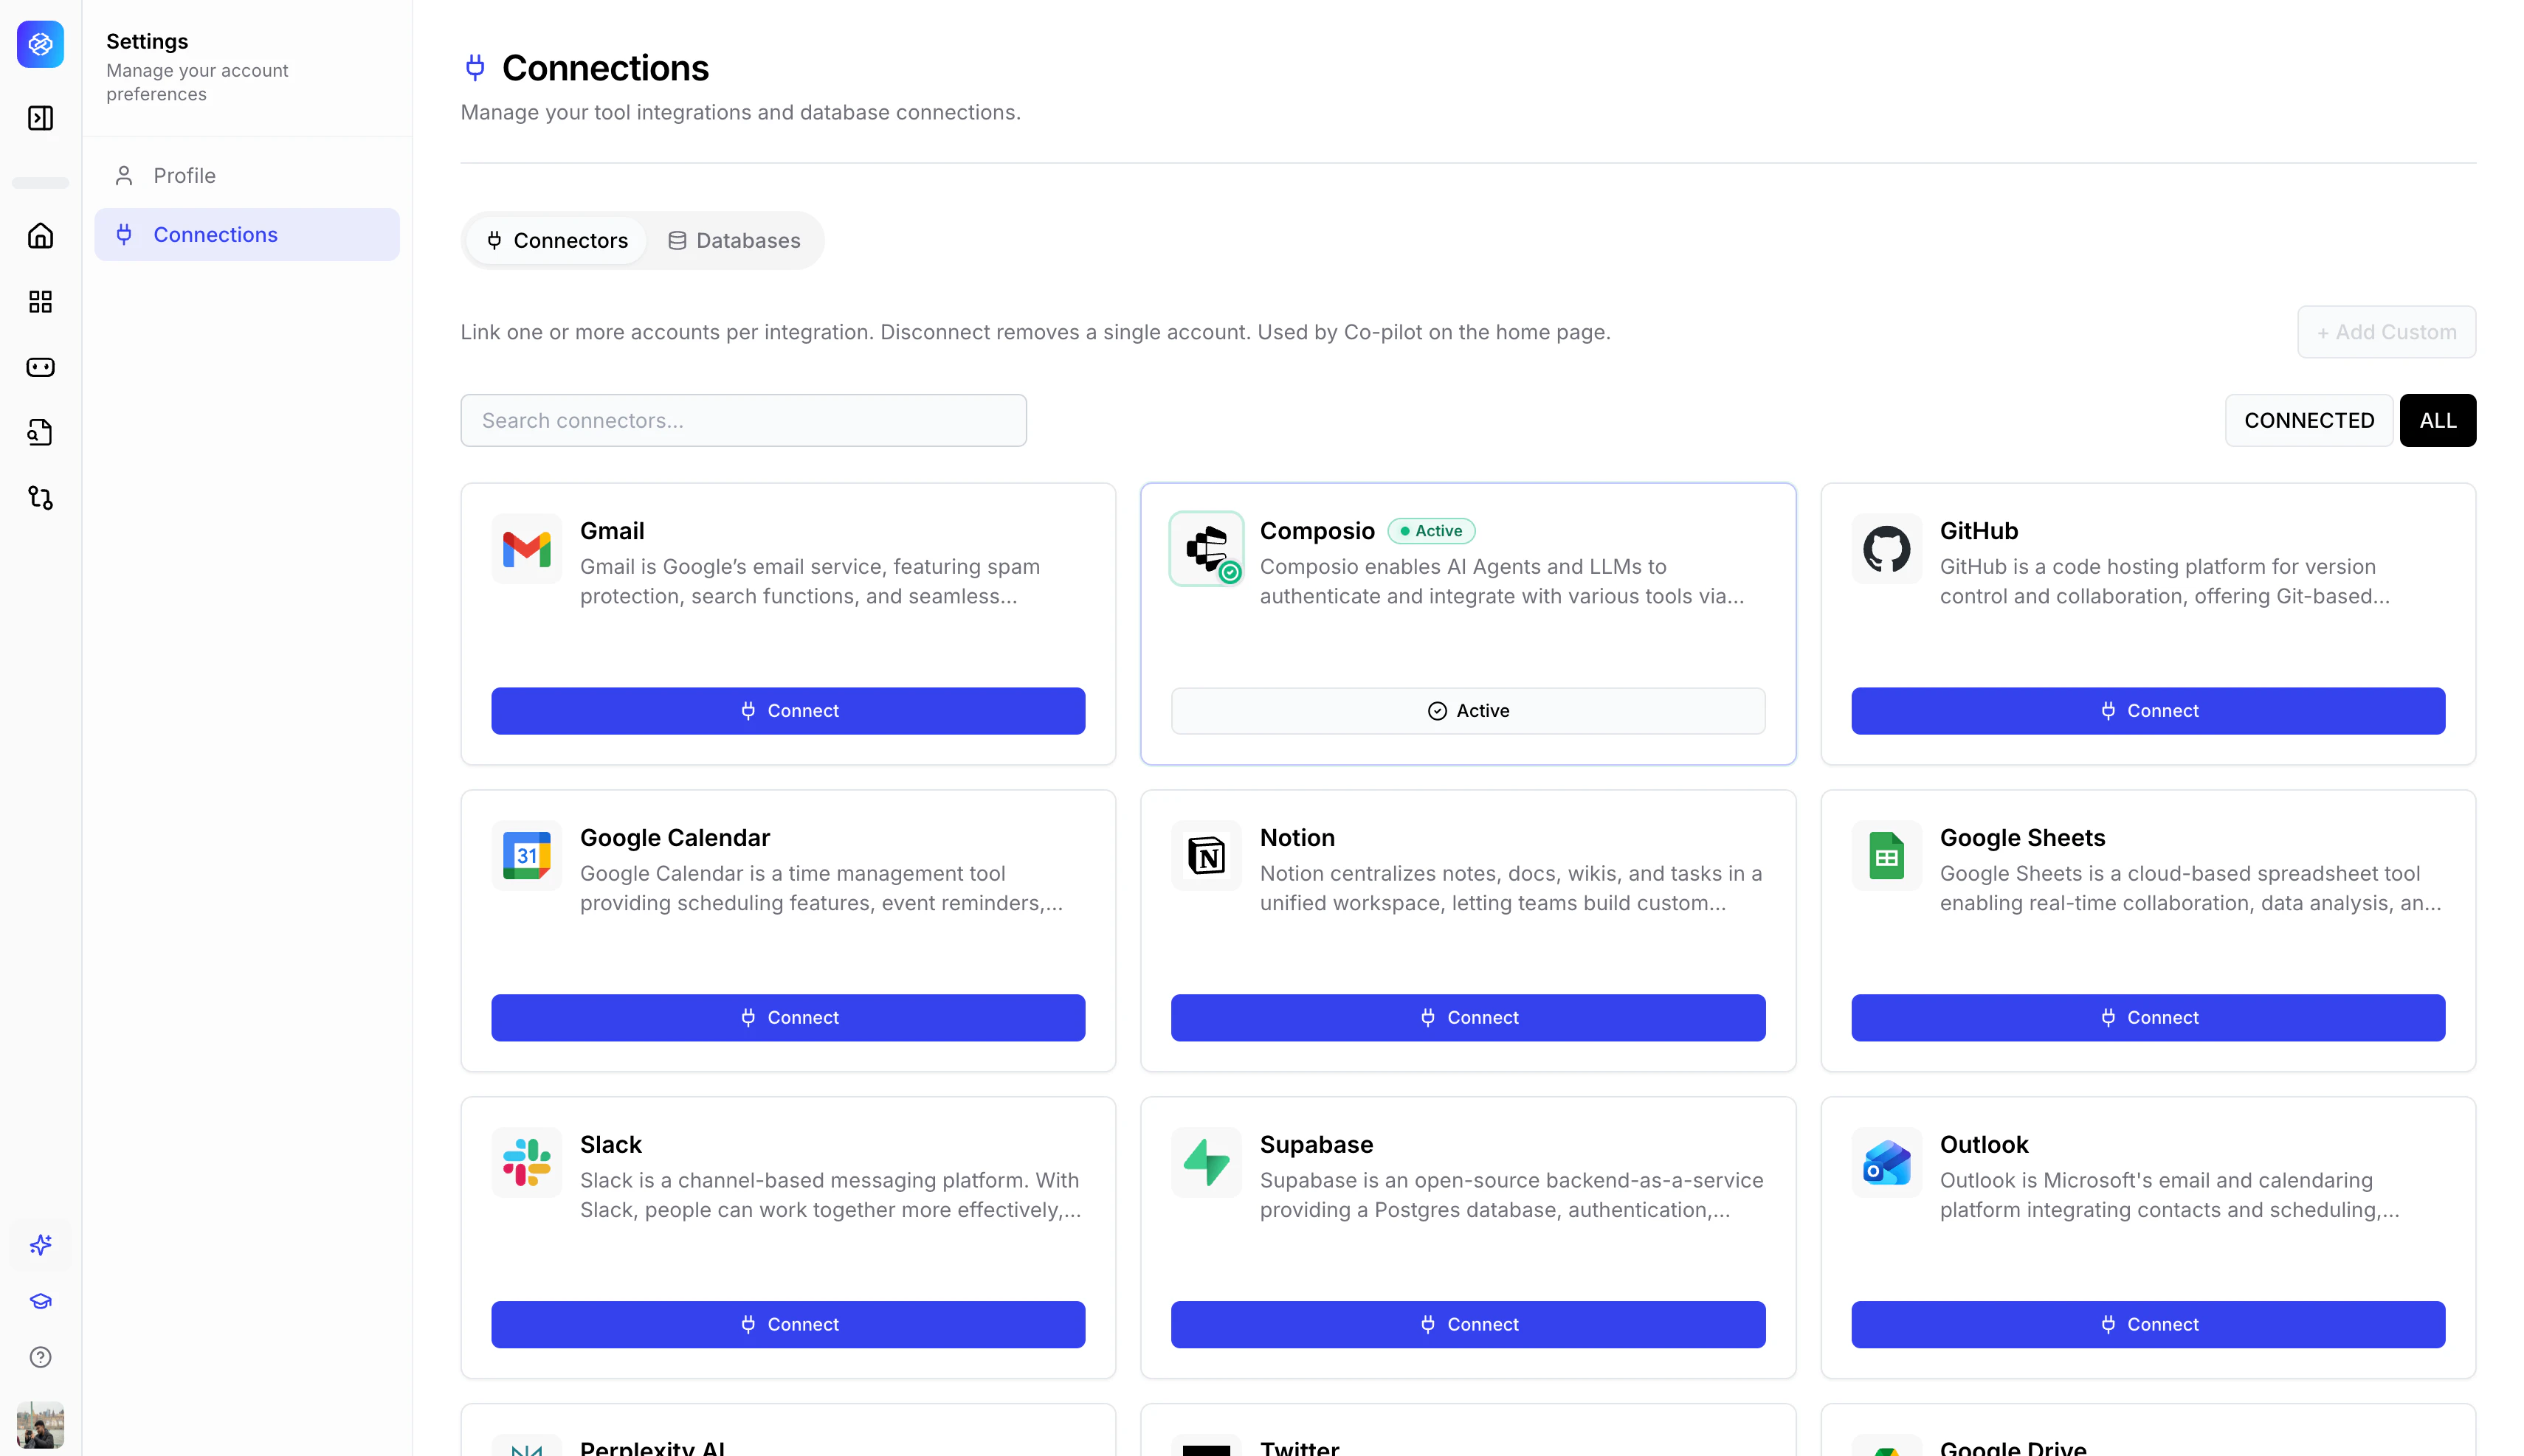The height and width of the screenshot is (1456, 2524).
Task: Toggle the sidebar panel expand icon
Action: [x=40, y=118]
